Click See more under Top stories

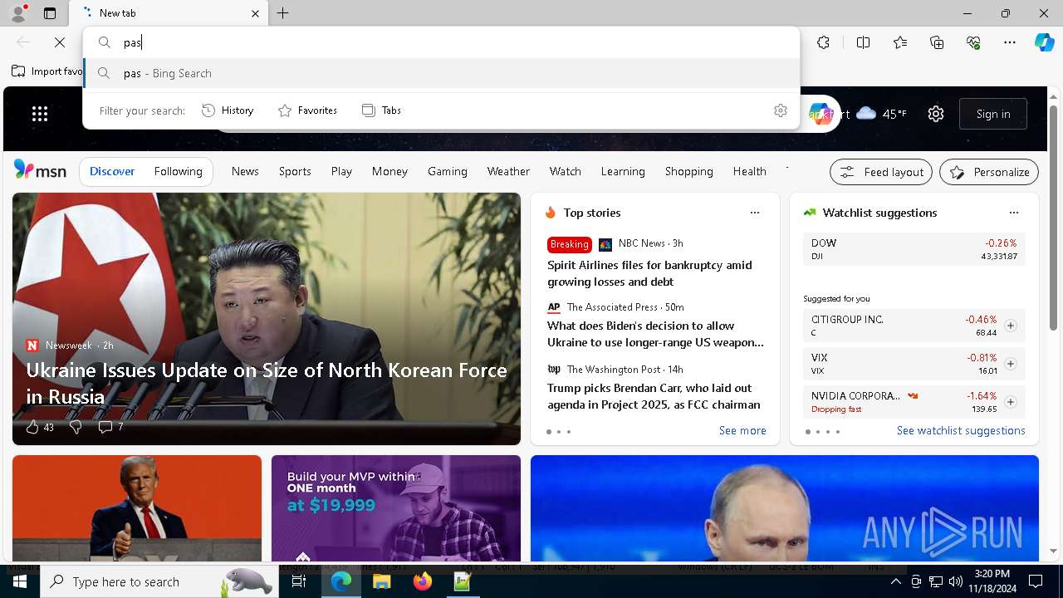coord(742,430)
